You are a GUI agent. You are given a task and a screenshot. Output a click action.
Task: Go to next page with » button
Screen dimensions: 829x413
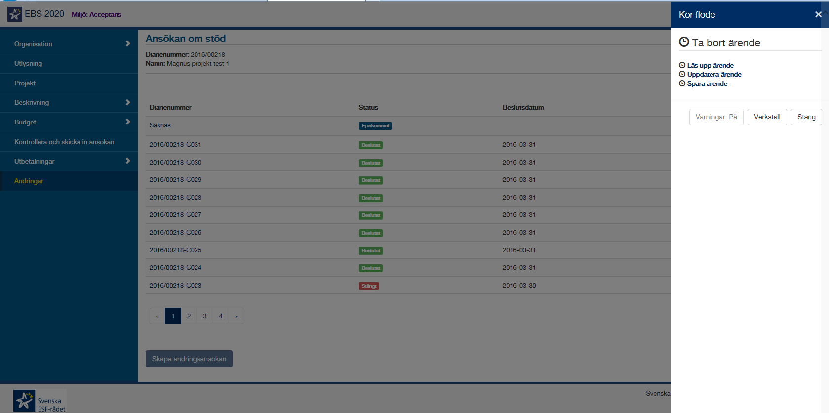point(237,316)
